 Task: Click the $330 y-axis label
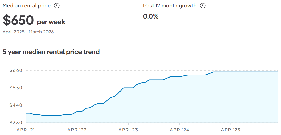pos(16,123)
